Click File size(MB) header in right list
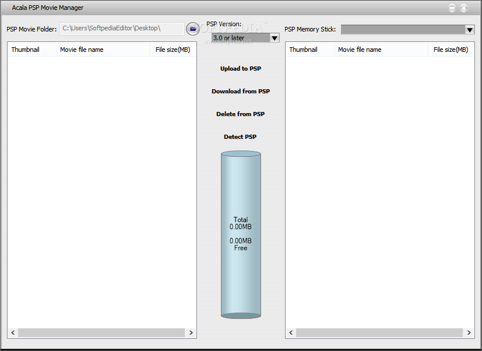 (451, 50)
